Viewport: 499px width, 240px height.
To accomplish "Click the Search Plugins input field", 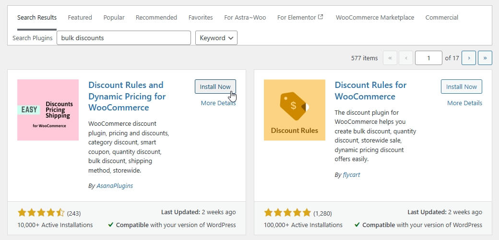I will (x=124, y=38).
